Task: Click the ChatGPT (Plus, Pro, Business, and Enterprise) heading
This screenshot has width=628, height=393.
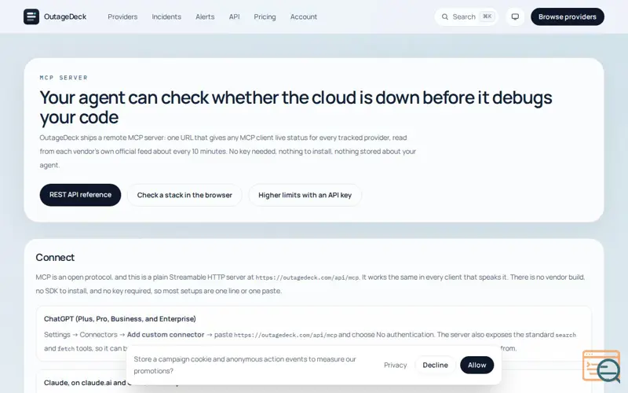Action: [120, 319]
